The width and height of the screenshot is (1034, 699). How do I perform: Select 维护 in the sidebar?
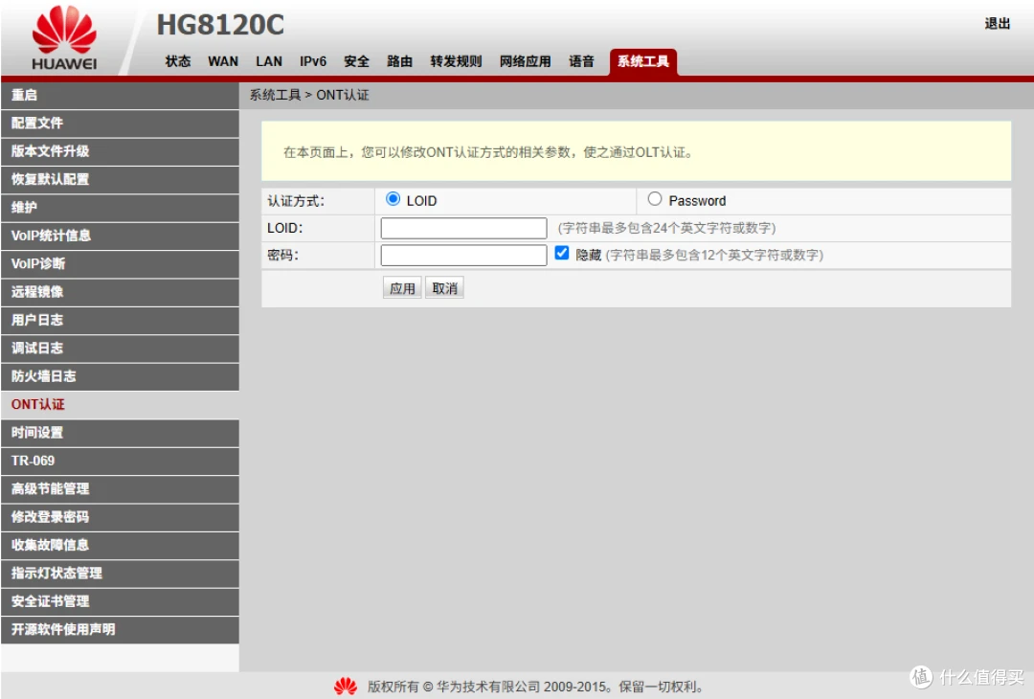click(x=120, y=208)
